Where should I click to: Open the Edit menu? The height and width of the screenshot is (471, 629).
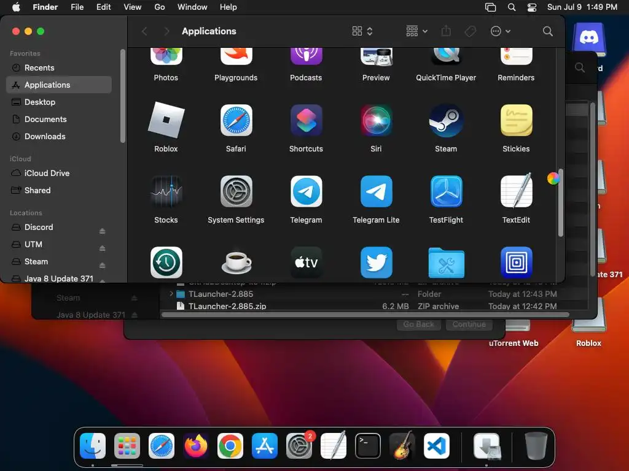point(103,7)
